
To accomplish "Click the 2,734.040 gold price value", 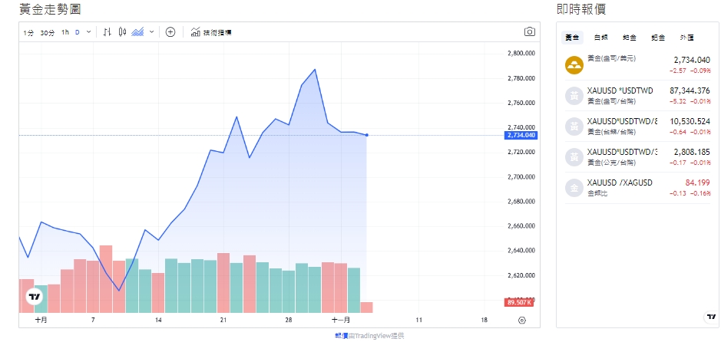I will coord(692,60).
